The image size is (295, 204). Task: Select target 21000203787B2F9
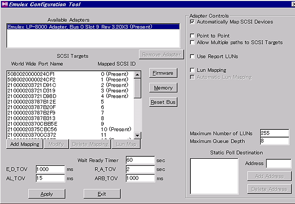point(70,113)
